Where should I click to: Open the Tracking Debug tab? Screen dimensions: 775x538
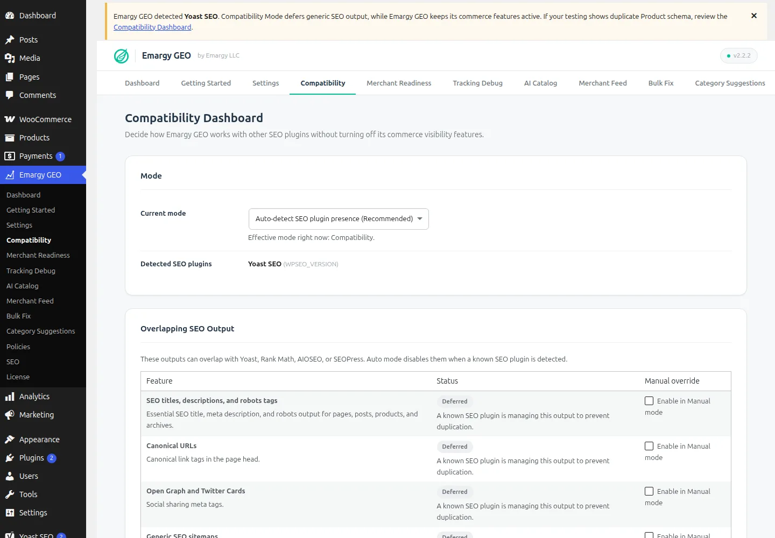click(x=478, y=83)
